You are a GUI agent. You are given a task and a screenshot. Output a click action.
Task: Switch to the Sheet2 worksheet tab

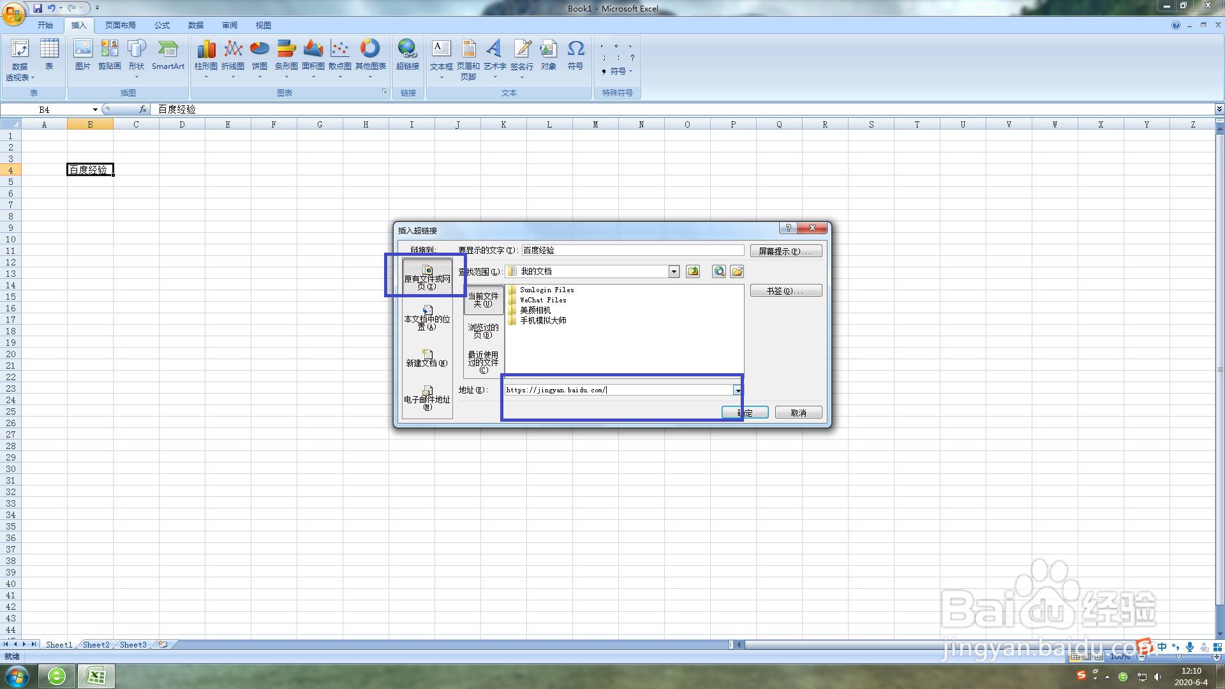click(x=95, y=644)
